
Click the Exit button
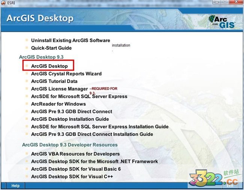[230, 185]
